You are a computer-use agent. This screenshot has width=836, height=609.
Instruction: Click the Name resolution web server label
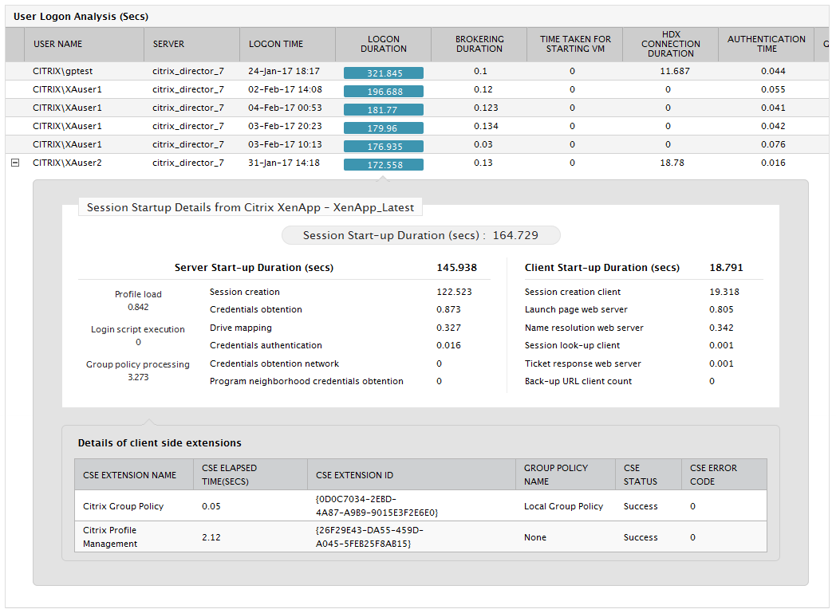tap(584, 328)
